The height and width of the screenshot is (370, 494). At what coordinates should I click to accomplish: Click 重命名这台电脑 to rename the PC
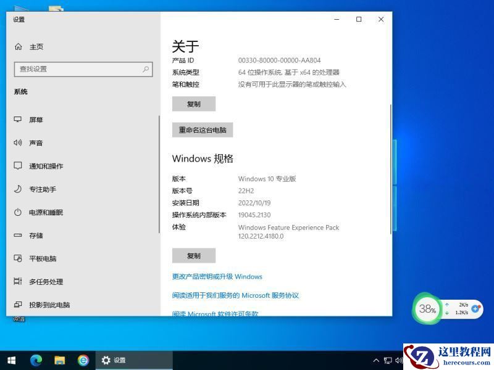coord(204,130)
